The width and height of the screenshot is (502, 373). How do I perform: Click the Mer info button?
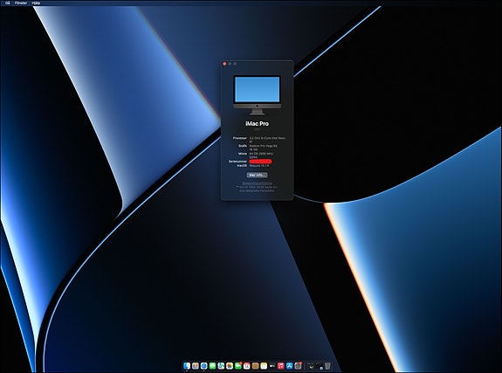tap(257, 175)
